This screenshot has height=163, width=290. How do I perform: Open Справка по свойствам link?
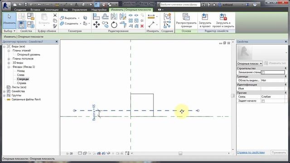tap(251, 153)
